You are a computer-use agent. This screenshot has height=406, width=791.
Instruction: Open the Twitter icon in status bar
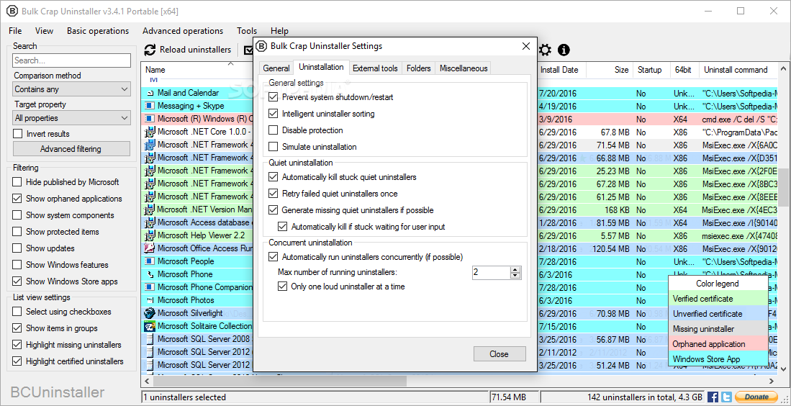click(726, 397)
